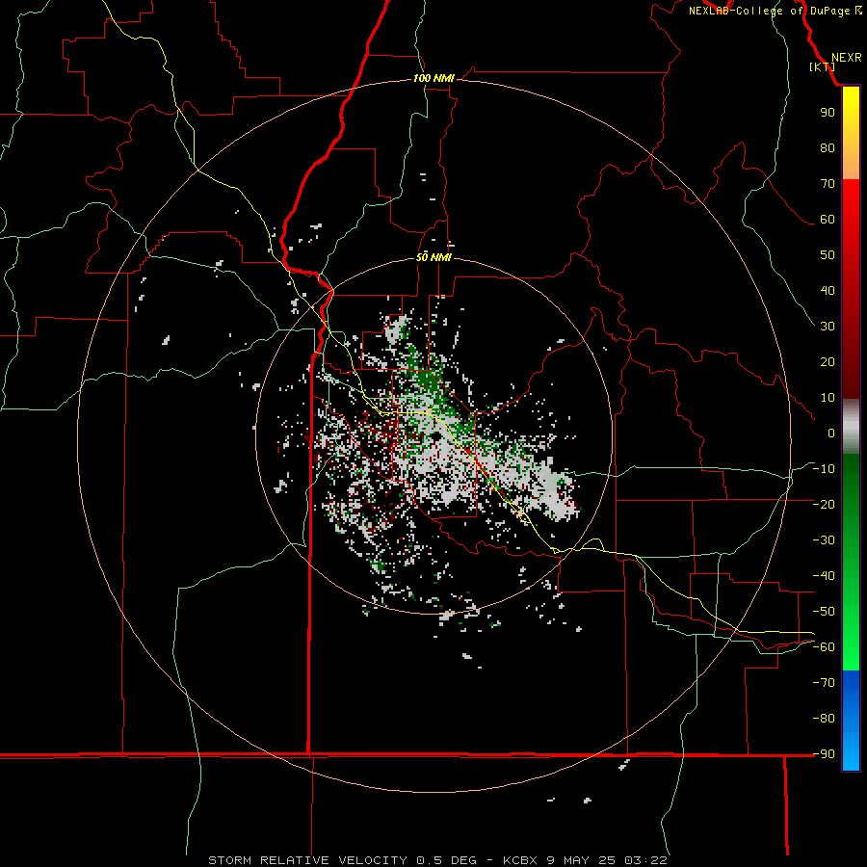Select the positive 40 scale label
Image resolution: width=867 pixels, height=867 pixels.
(828, 291)
